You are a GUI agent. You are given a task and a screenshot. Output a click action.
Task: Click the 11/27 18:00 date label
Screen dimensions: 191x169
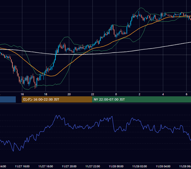pos(46,166)
